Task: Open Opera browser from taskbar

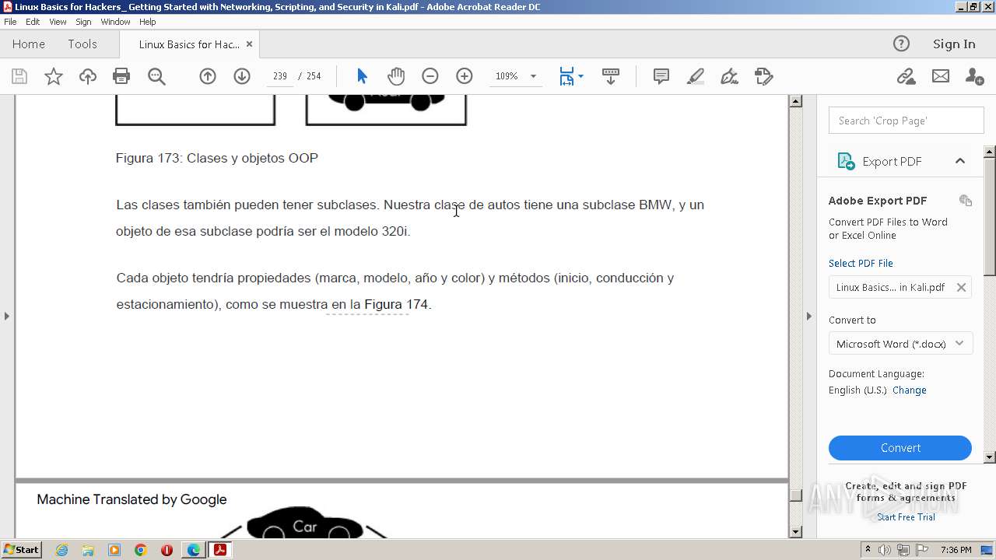Action: [167, 550]
